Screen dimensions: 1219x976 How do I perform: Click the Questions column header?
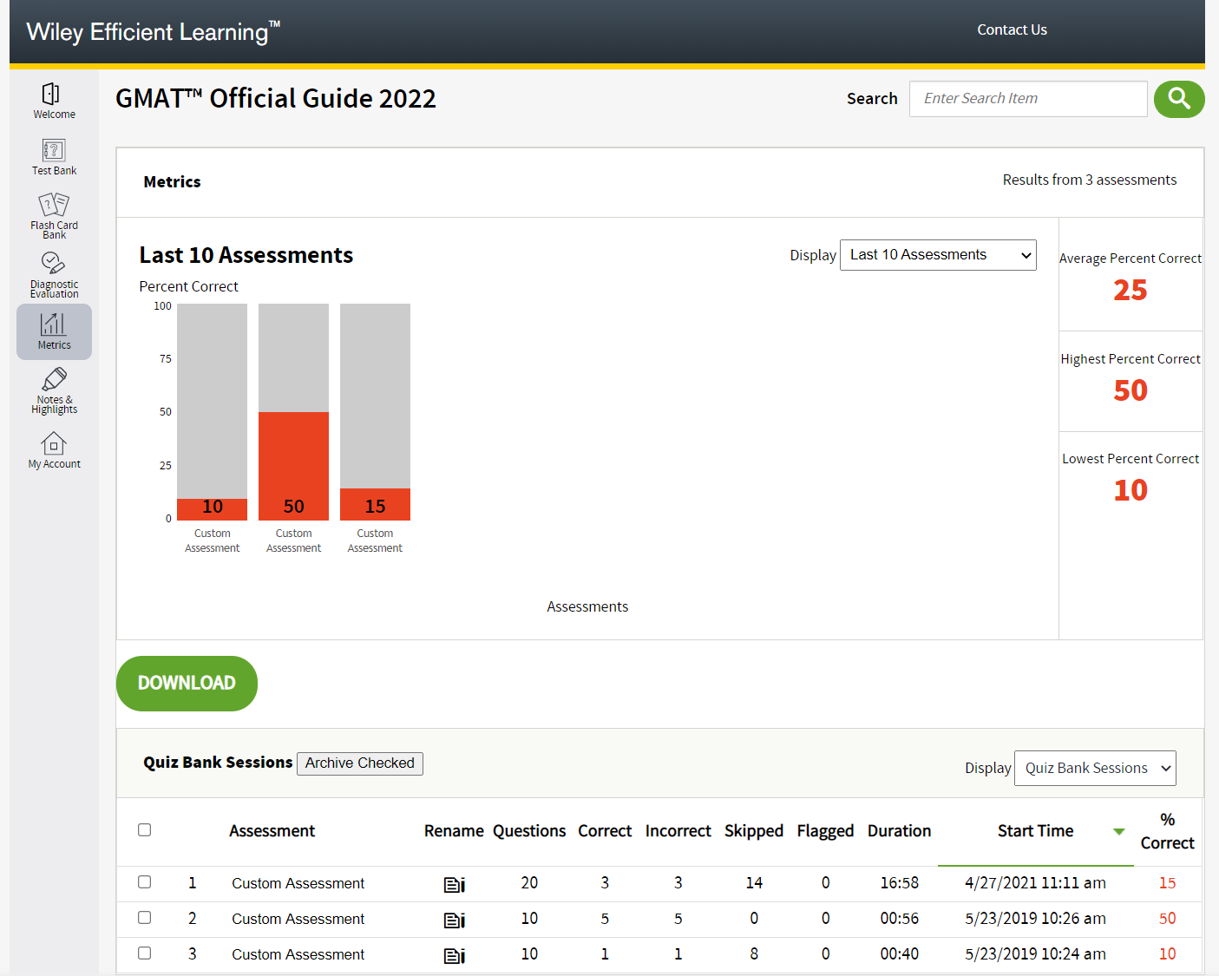529,831
